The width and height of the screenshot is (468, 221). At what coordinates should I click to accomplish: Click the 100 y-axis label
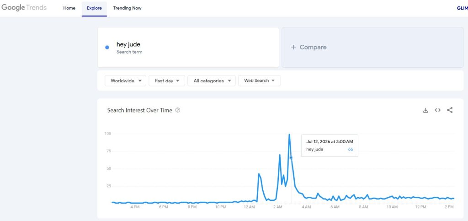click(107, 134)
